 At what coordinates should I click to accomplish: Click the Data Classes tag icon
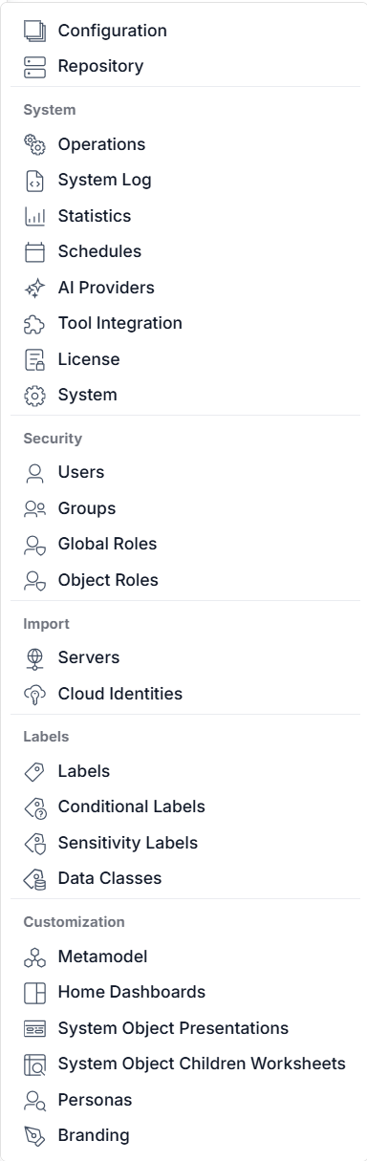[x=34, y=879]
